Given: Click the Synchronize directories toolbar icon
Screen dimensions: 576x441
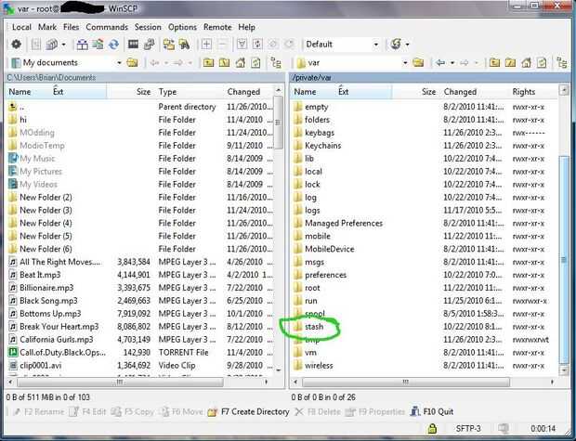Looking at the screenshot, I should click(x=98, y=45).
